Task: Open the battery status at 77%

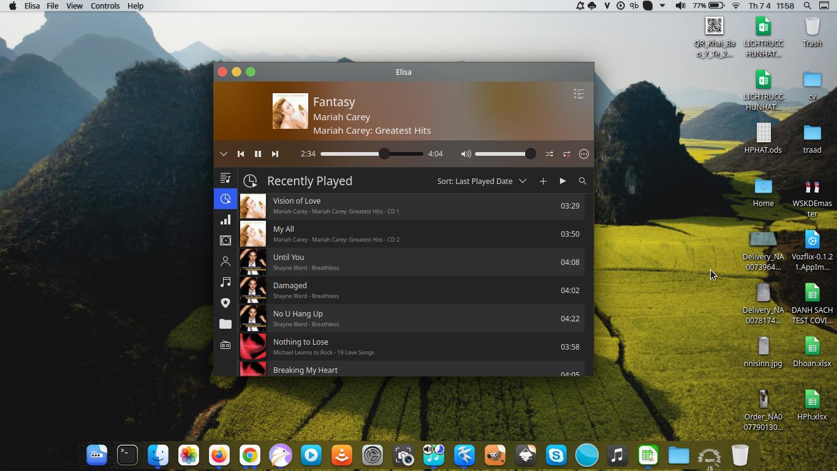Action: tap(709, 6)
